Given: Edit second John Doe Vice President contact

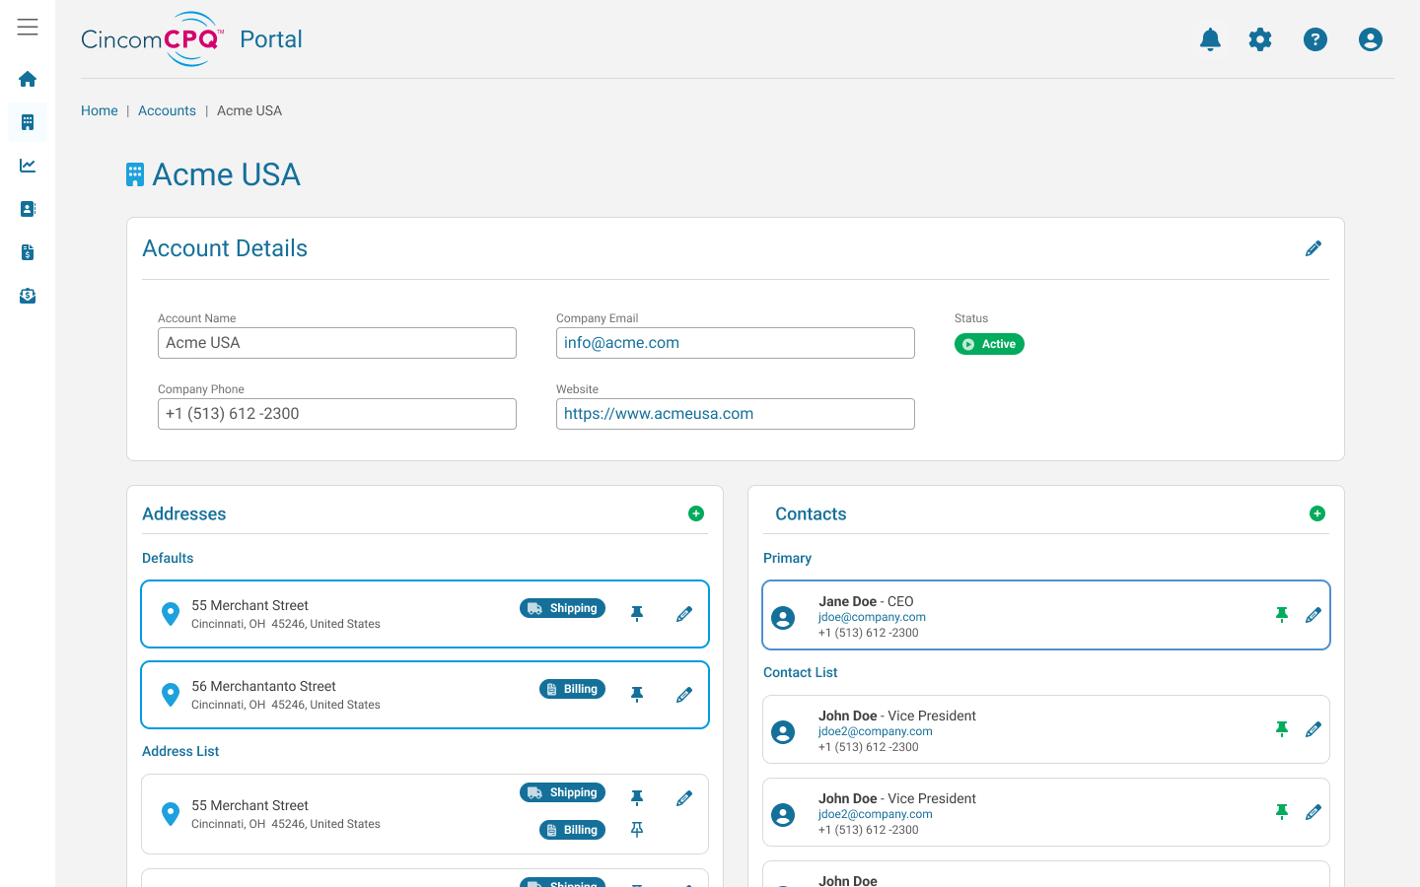Looking at the screenshot, I should click(x=1313, y=812).
